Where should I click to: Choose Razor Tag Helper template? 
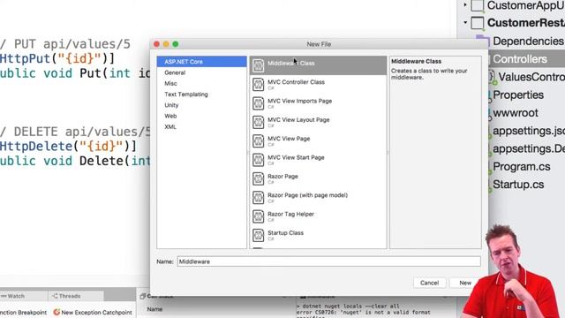[x=290, y=214]
